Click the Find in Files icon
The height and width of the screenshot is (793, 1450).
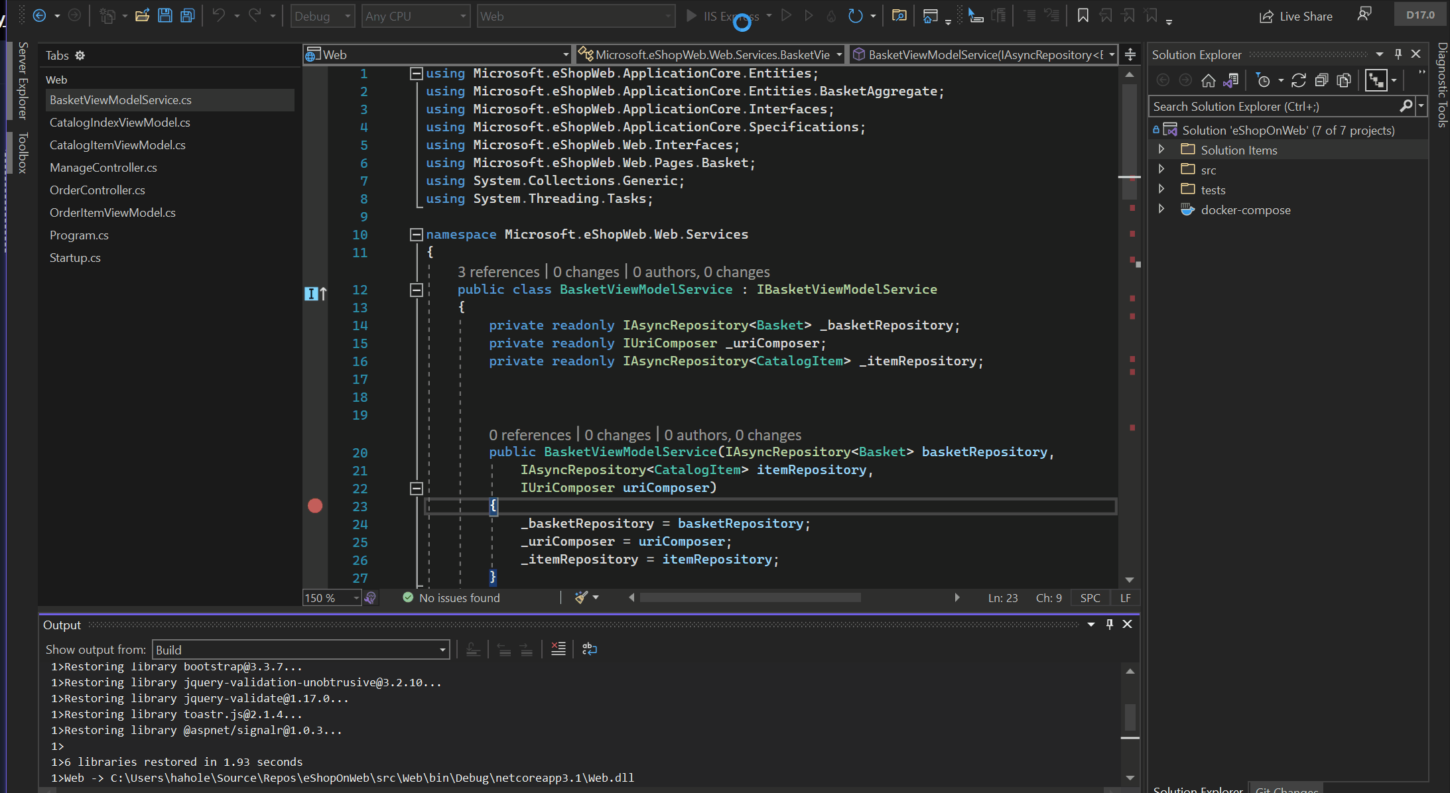coord(899,15)
